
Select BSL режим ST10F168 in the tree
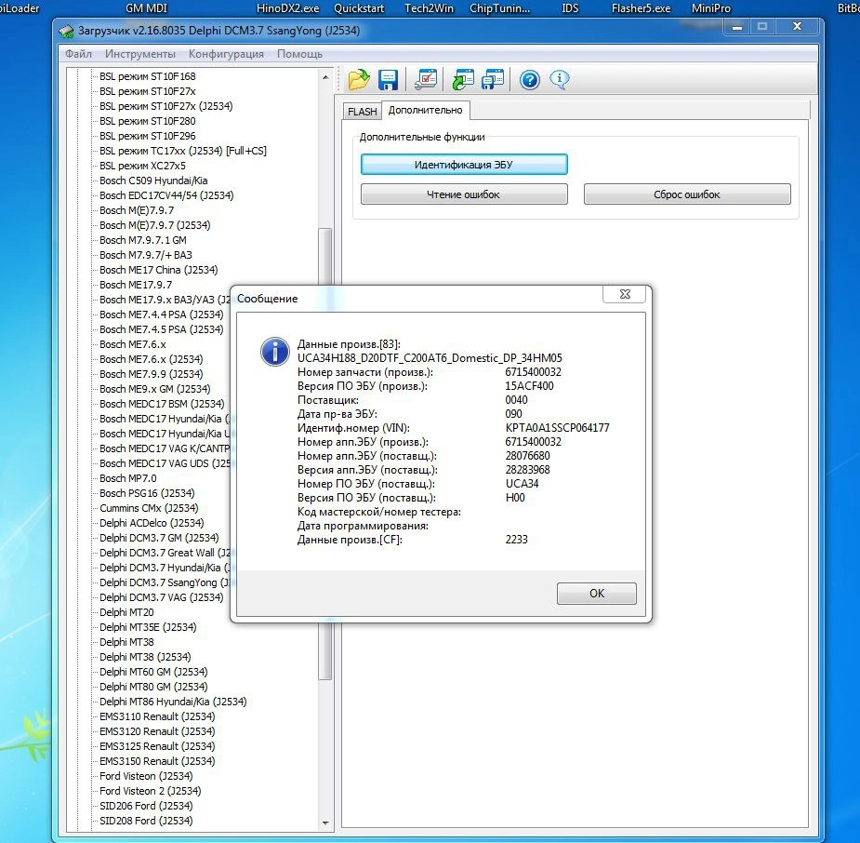[148, 76]
